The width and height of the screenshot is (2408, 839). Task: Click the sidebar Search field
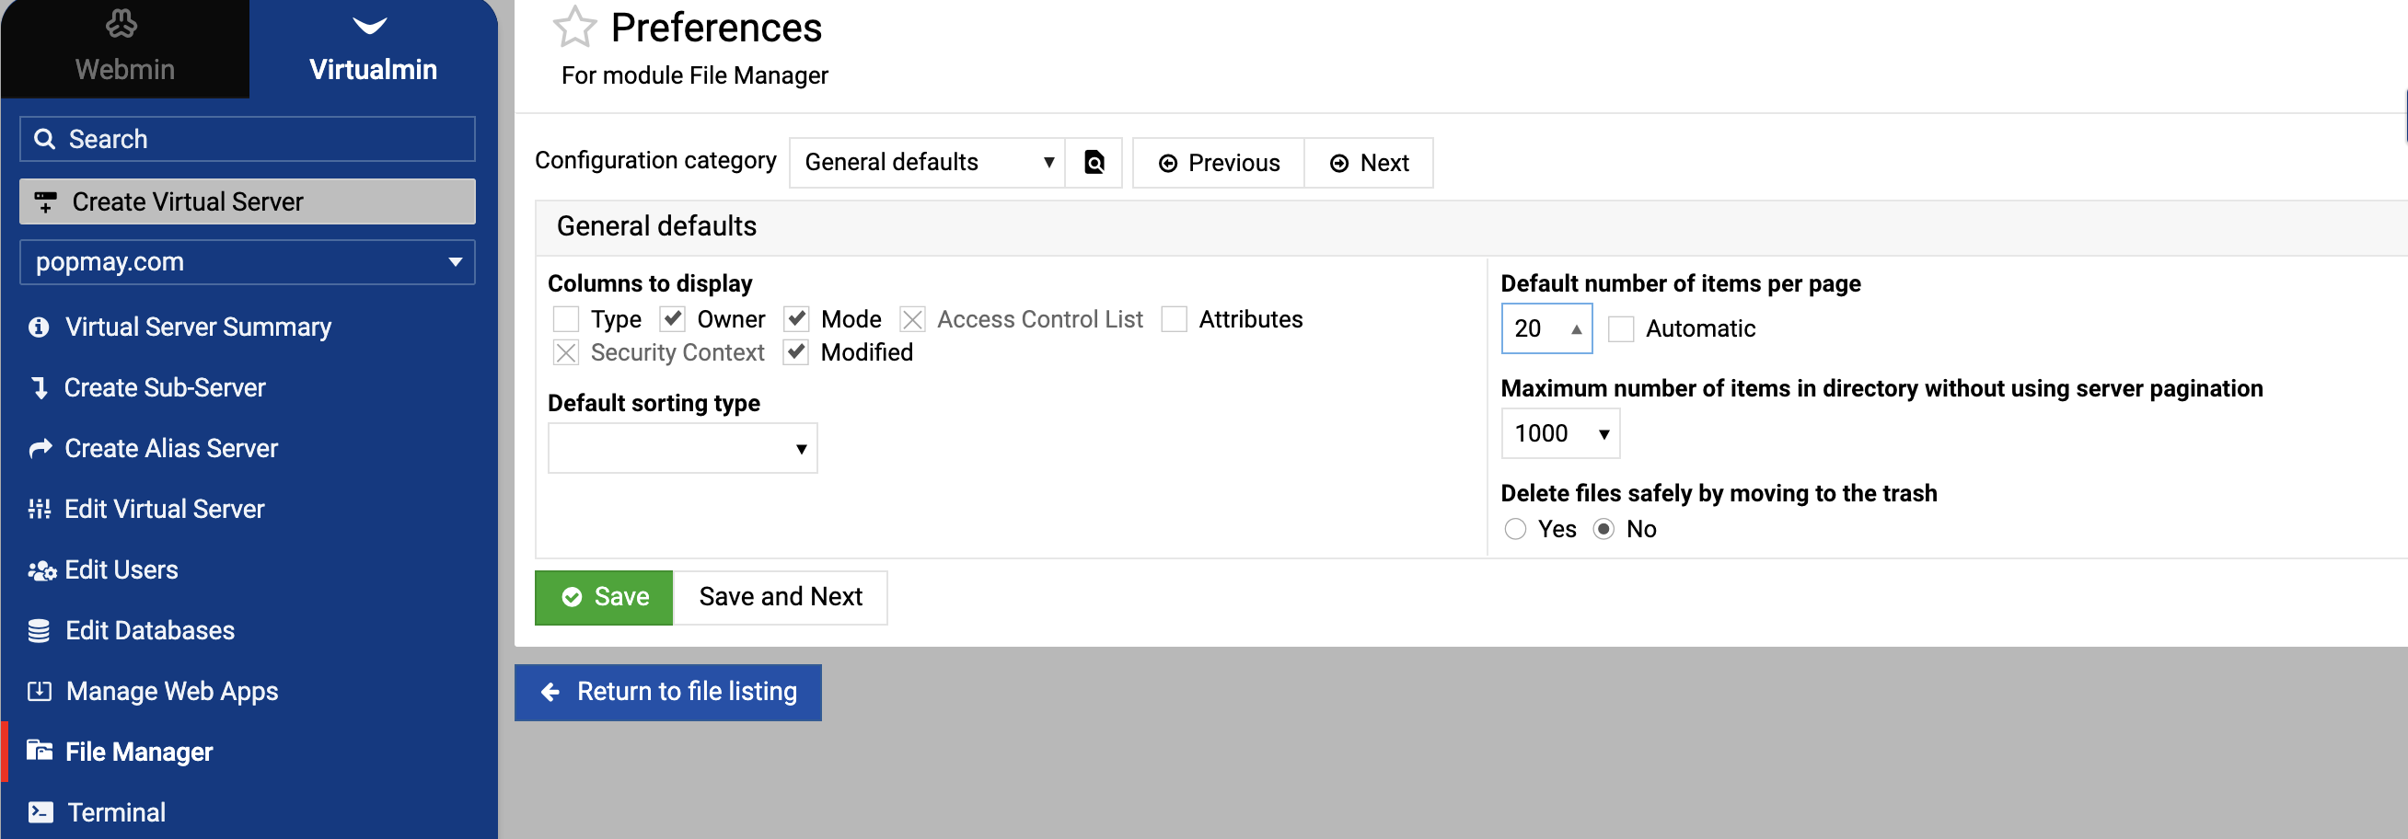point(247,139)
